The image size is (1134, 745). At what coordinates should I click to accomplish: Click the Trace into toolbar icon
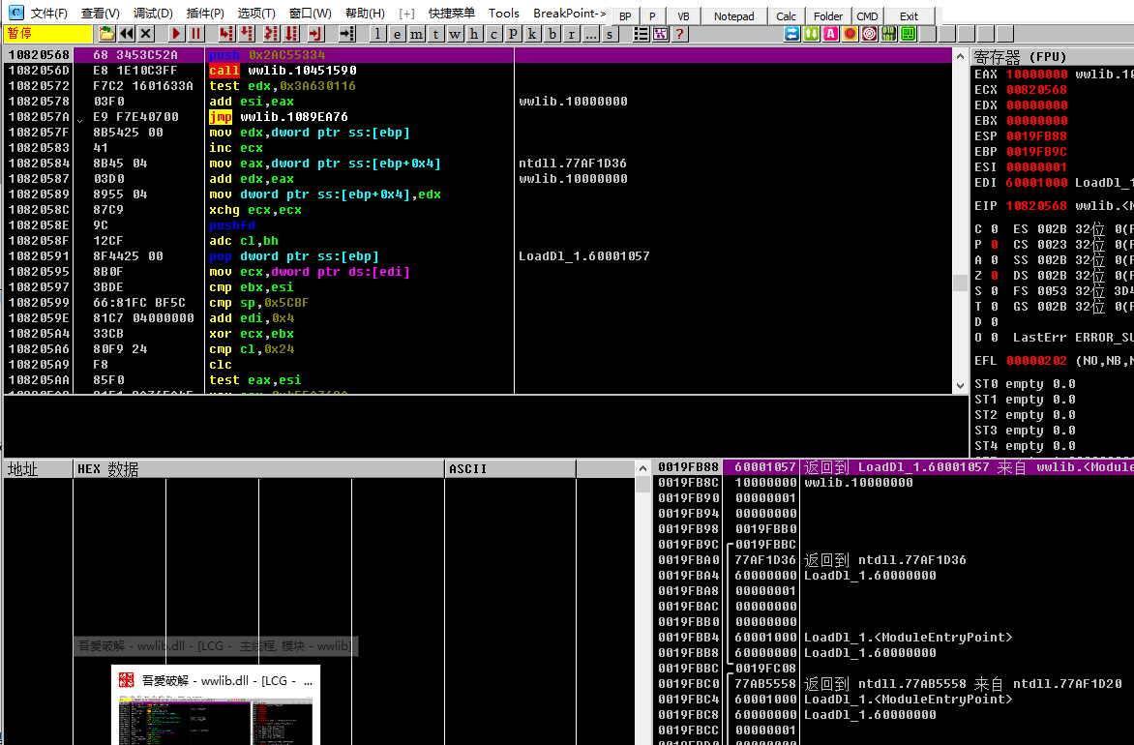(271, 33)
